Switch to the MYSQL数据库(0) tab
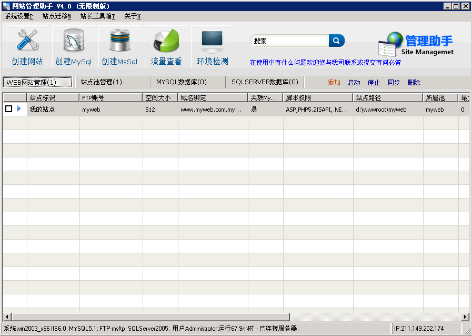 [181, 82]
